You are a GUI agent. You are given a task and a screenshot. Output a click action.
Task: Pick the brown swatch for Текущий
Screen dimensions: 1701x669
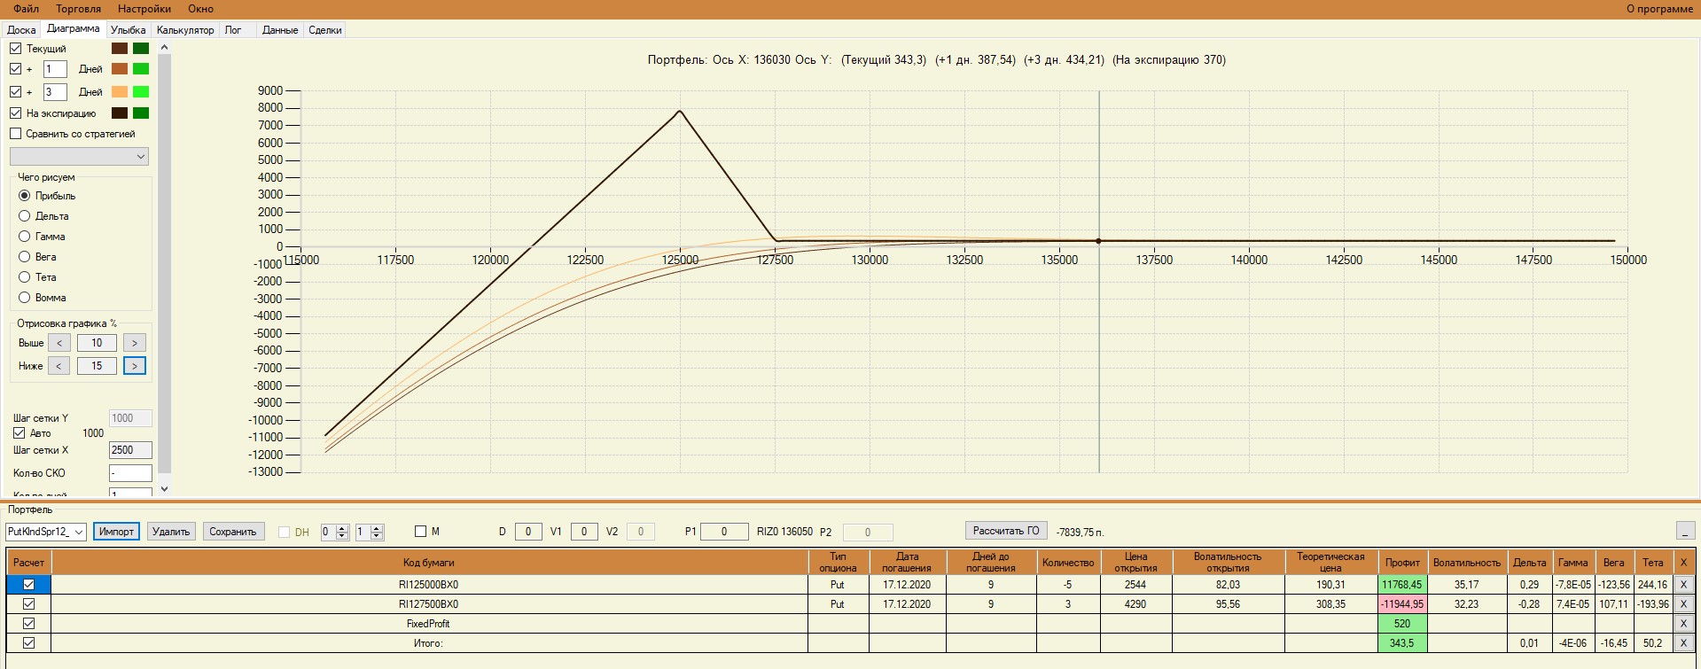[x=120, y=49]
